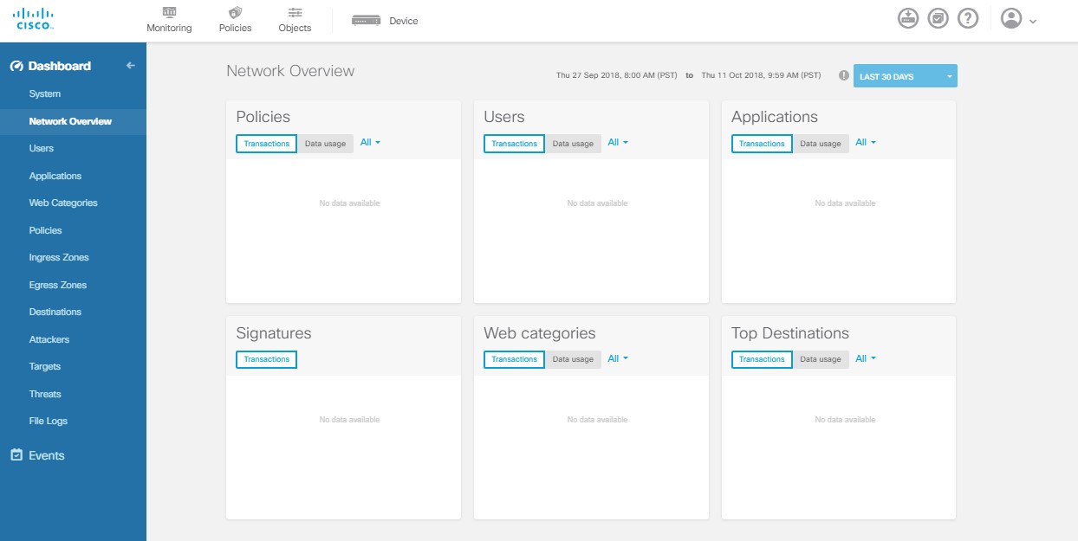Image resolution: width=1078 pixels, height=541 pixels.
Task: Switch the Policies widget to Data usage
Action: pos(324,144)
